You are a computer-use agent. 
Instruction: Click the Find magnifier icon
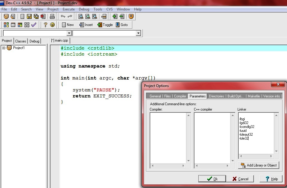pos(81,16)
